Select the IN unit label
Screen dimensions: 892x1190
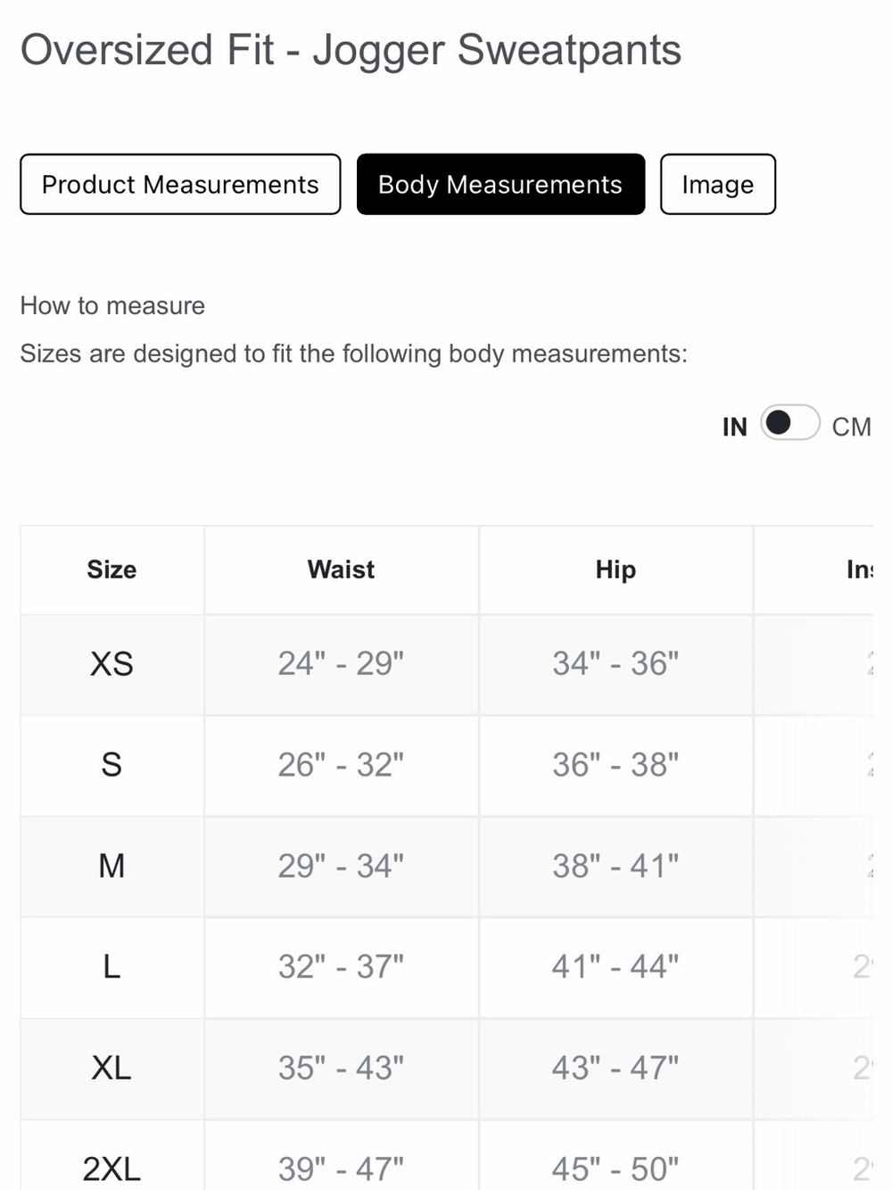tap(735, 428)
